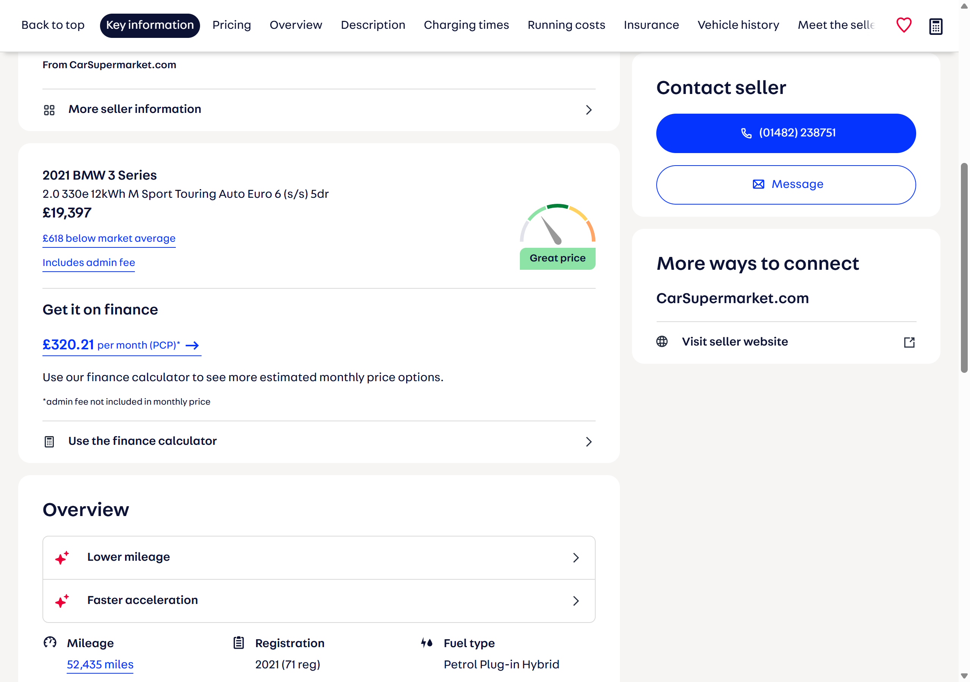The height and width of the screenshot is (682, 970).
Task: Open the calculator icon in the top bar
Action: tap(936, 26)
